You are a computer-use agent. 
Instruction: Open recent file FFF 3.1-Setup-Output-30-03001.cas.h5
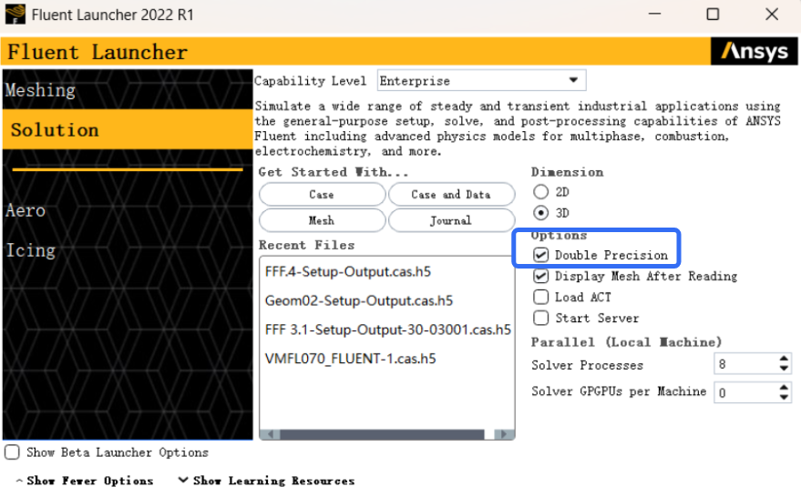click(x=387, y=330)
